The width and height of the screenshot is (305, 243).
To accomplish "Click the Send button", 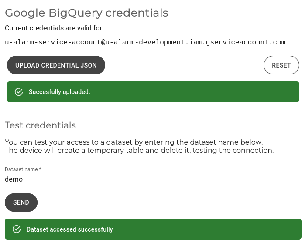I will pos(21,202).
